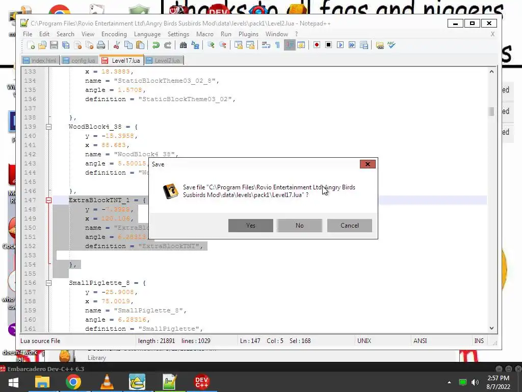Open the Search menu

(65, 34)
